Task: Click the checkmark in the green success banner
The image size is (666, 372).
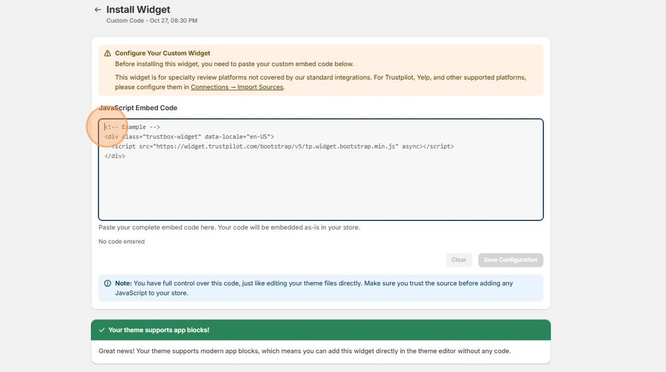Action: point(102,330)
